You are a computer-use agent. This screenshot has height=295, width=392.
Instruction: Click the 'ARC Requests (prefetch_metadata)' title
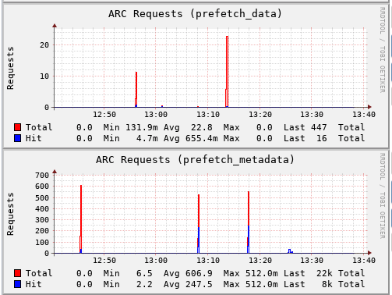click(195, 160)
